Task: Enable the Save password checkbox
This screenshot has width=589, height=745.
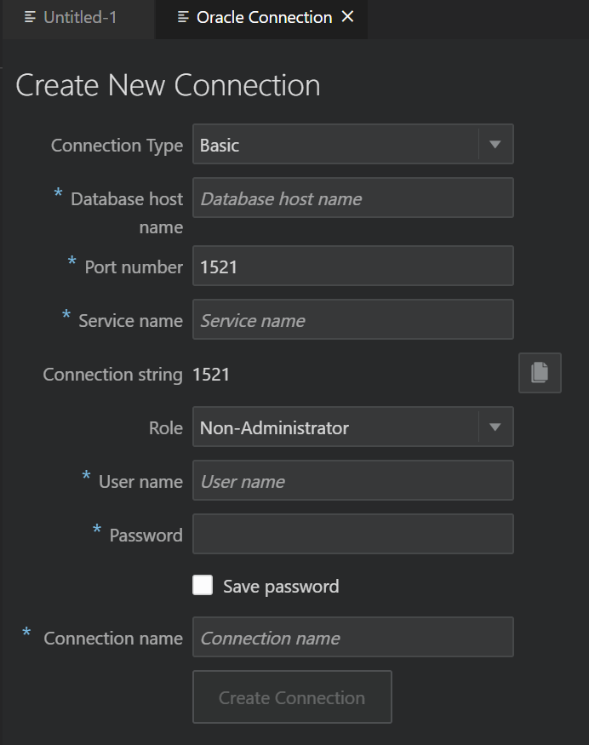Action: tap(203, 585)
